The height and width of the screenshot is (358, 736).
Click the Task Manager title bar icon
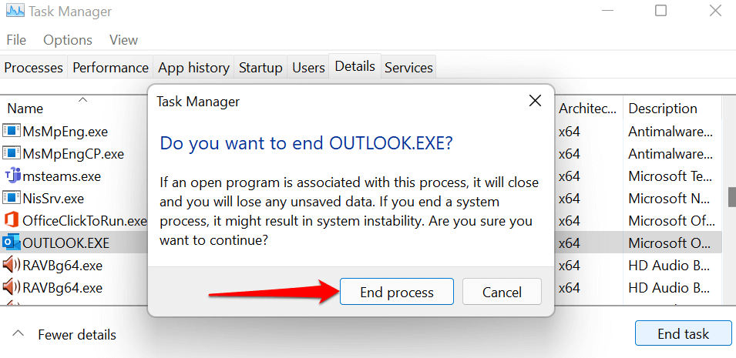14,12
